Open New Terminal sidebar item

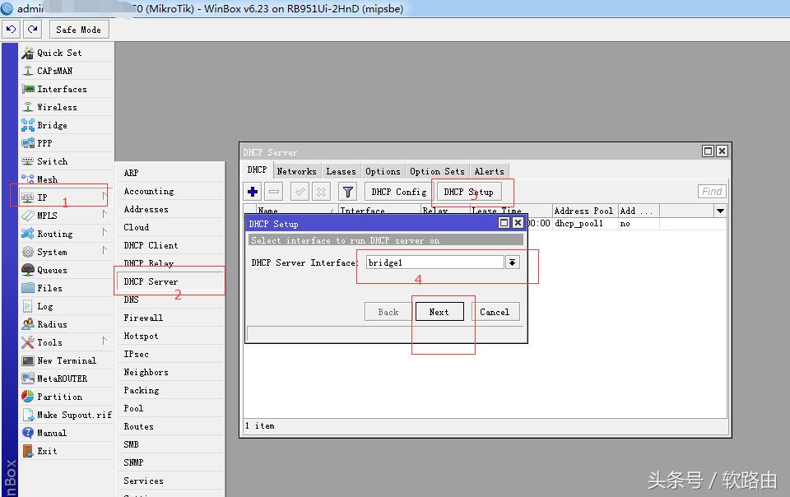coord(66,360)
